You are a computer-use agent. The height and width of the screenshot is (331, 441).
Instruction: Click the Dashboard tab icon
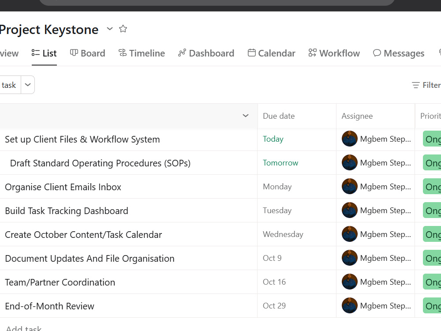point(182,53)
